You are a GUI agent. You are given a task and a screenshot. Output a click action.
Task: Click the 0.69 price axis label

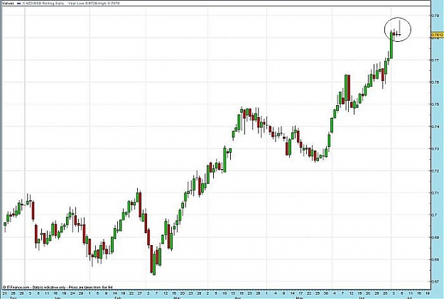[x=435, y=237]
